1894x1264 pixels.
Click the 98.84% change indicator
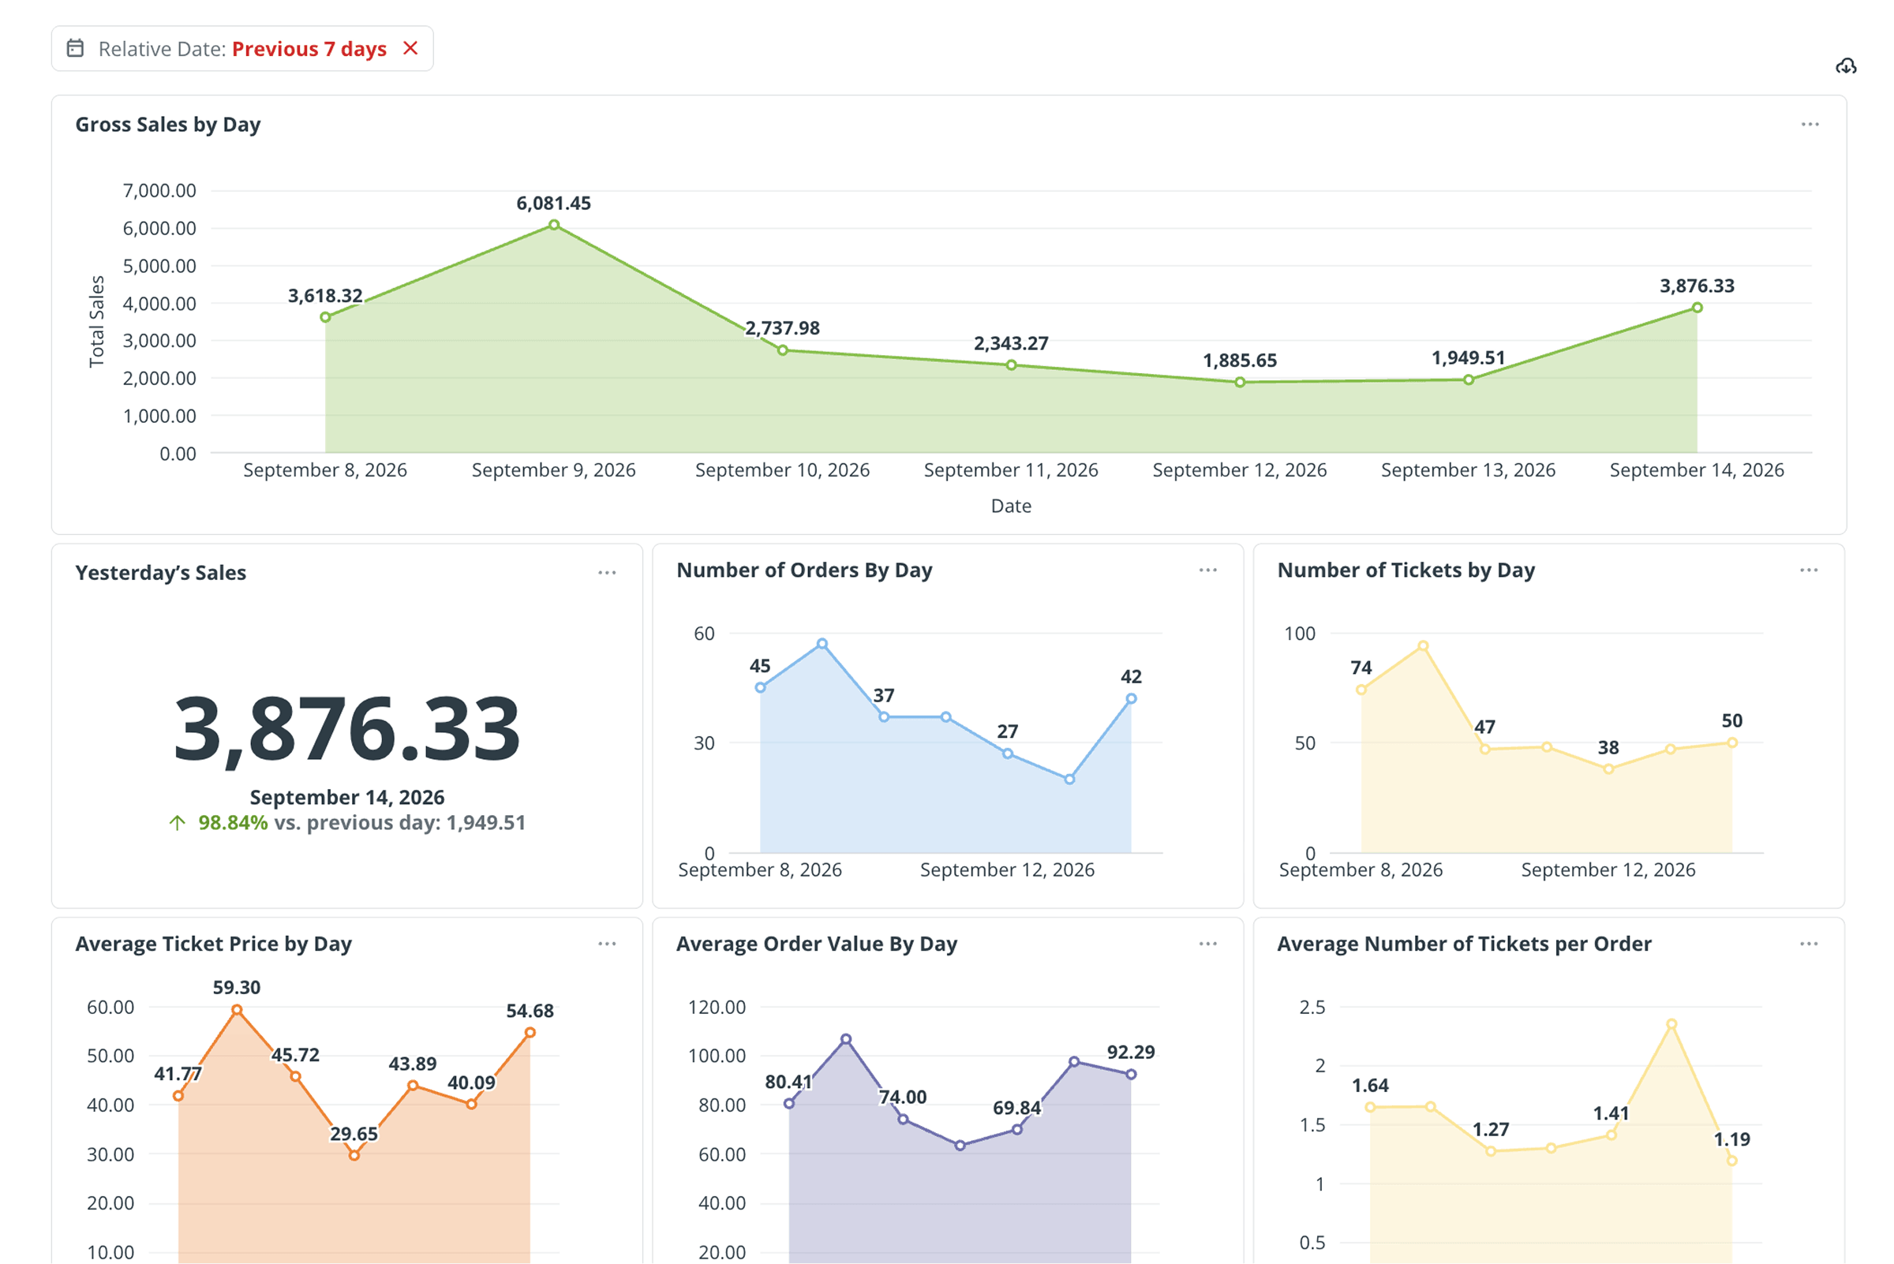(x=232, y=822)
